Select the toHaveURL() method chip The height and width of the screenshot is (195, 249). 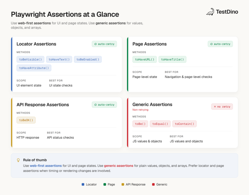[145, 59]
